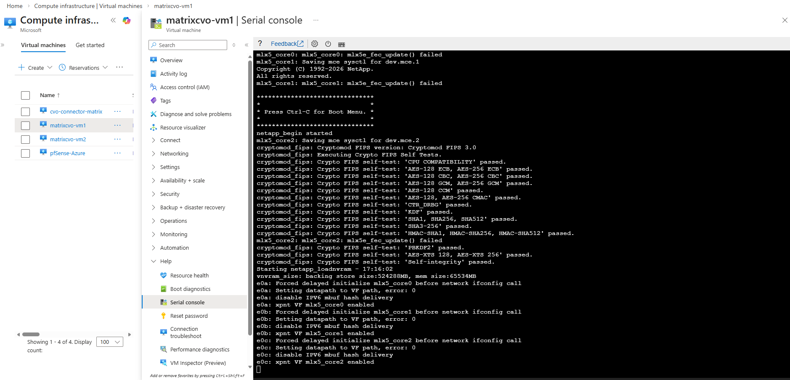Viewport: 790px width, 380px height.
Task: Open the Reservations dropdown
Action: (83, 68)
